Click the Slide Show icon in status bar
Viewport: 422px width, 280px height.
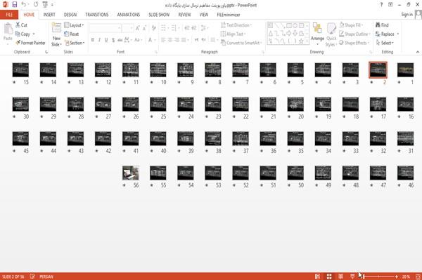(352, 276)
